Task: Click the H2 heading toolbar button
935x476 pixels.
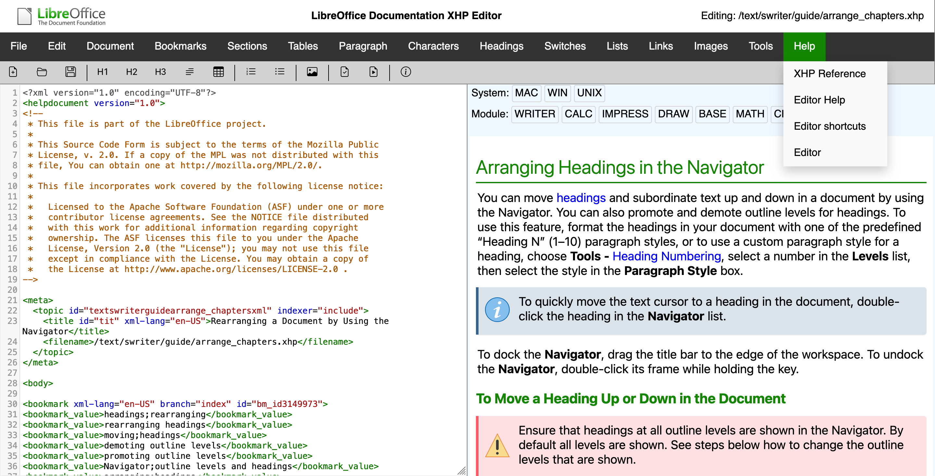Action: pyautogui.click(x=131, y=72)
